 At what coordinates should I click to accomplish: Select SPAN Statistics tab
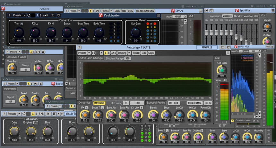(x=70, y=88)
